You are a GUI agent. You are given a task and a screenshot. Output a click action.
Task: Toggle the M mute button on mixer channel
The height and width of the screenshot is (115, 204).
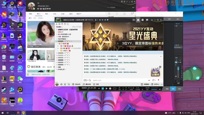point(176,60)
